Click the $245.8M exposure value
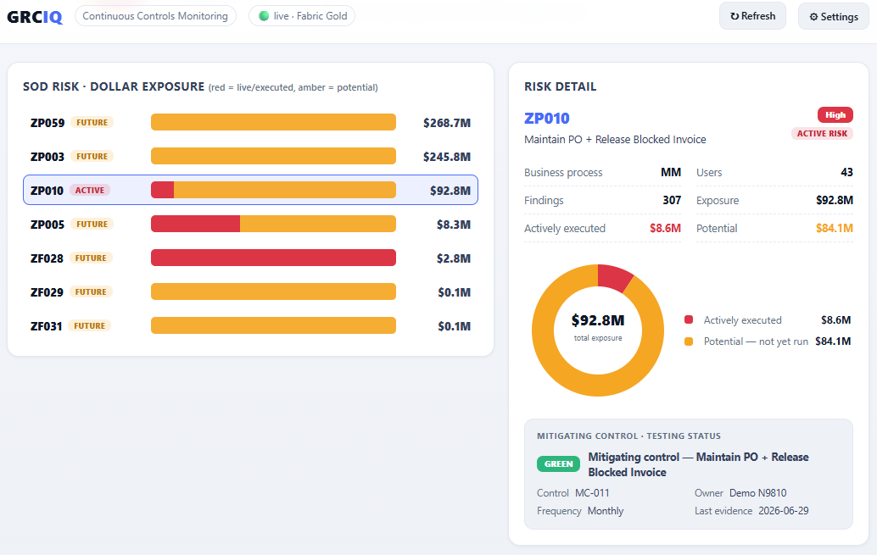The image size is (877, 555). tap(446, 157)
